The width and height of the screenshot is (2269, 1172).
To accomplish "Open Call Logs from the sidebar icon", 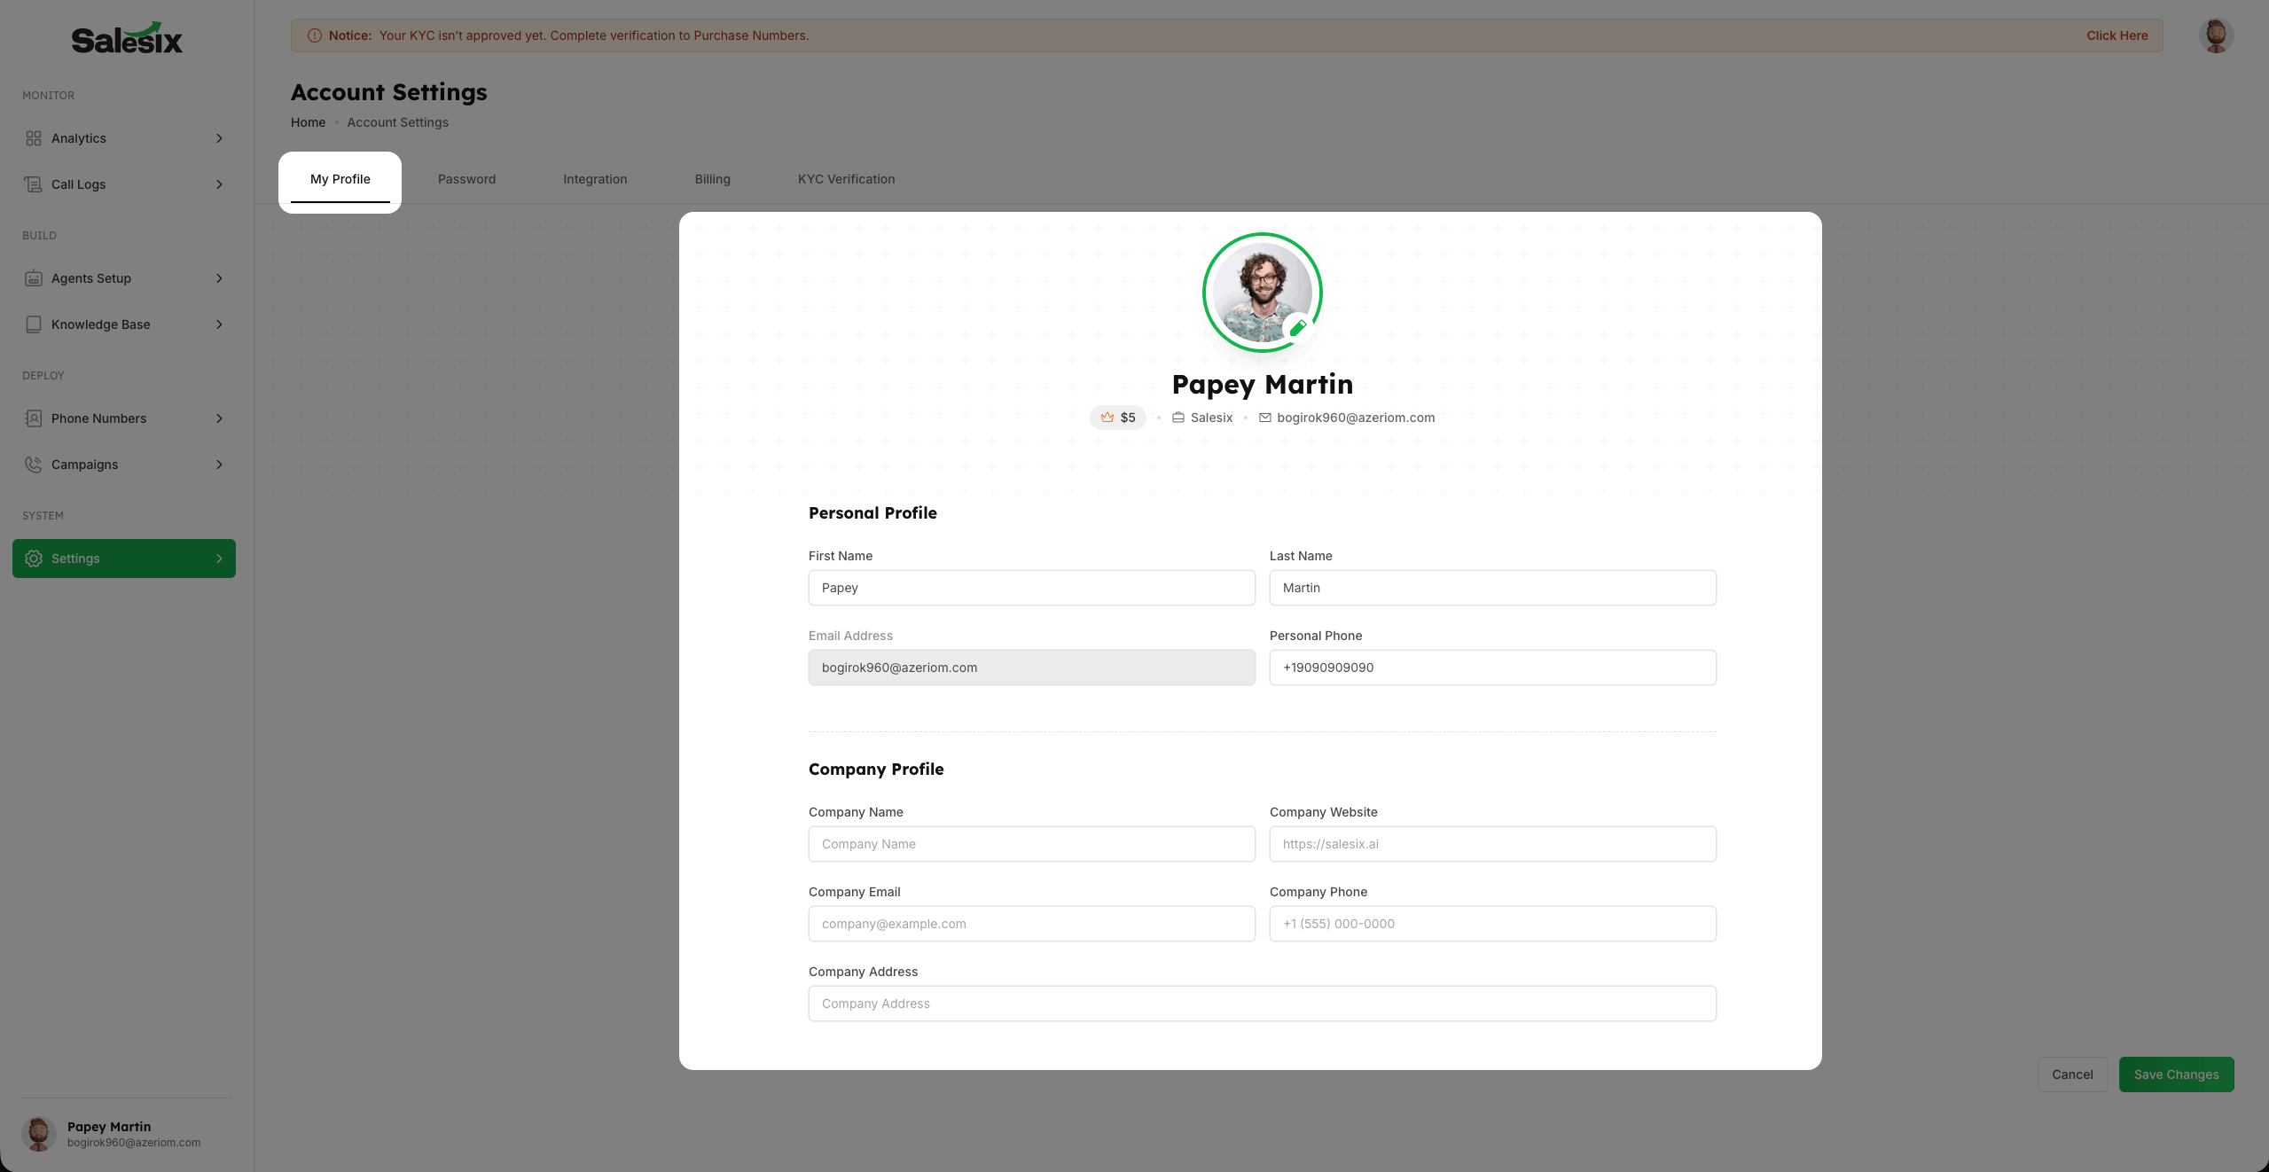I will [33, 184].
